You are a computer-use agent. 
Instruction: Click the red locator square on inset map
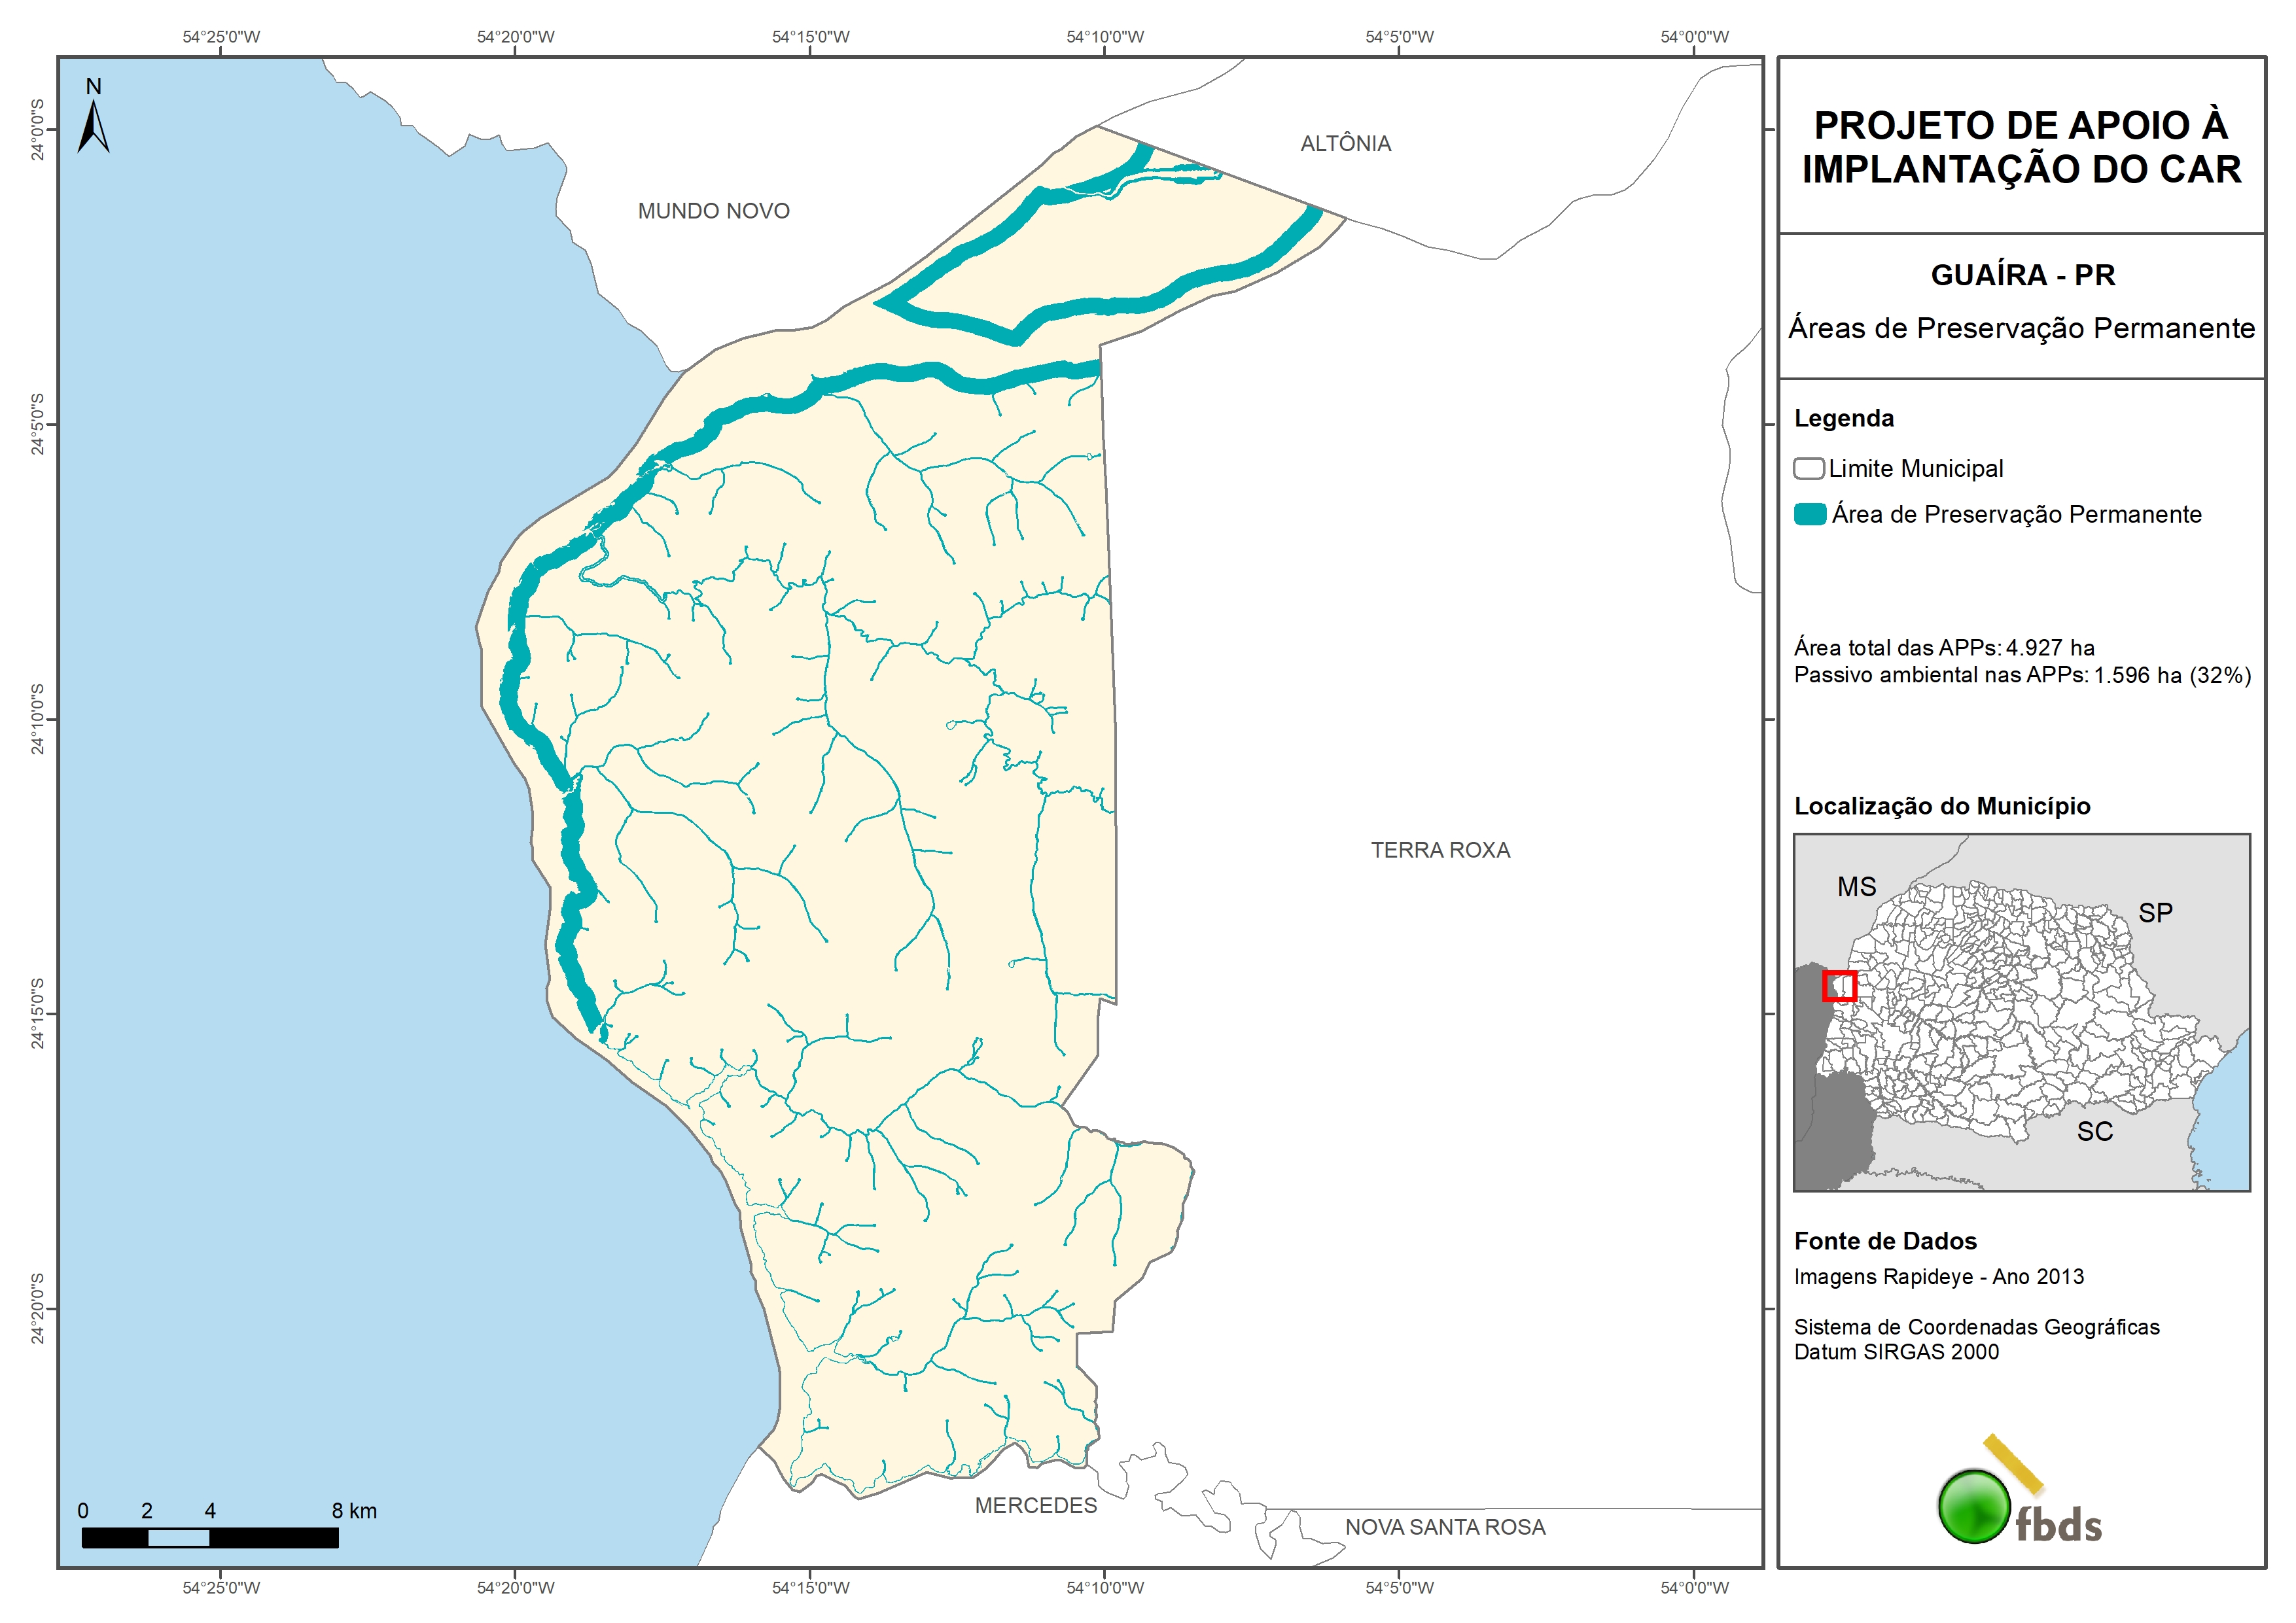[x=1839, y=986]
